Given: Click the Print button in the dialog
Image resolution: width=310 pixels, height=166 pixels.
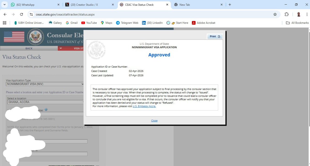Looking at the screenshot, I should click(215, 36).
